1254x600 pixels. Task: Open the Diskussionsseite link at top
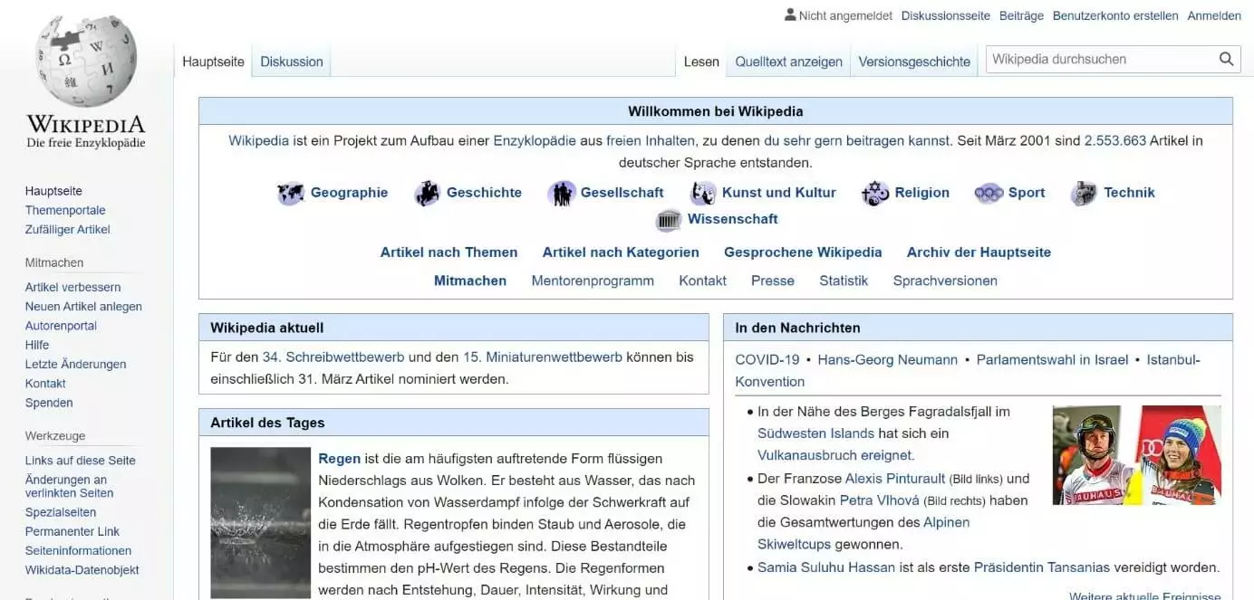point(946,15)
